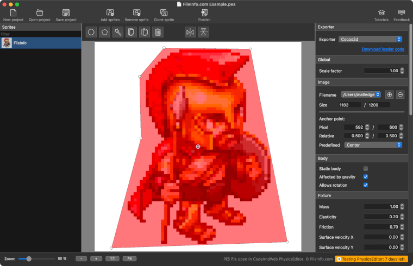413x266 pixels.
Task: Click the zoom slider handle
Action: click(x=29, y=259)
